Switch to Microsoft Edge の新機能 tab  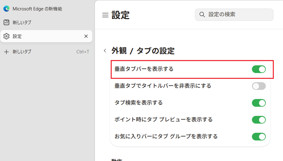click(46, 9)
